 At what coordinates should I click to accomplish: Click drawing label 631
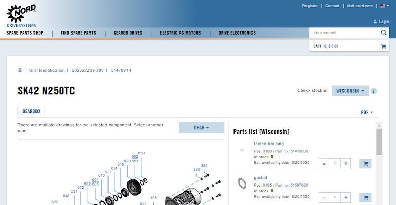coord(74,191)
